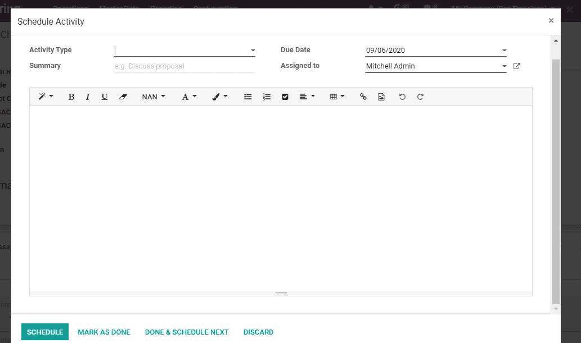This screenshot has height=343, width=581.
Task: Toggle italic formatting
Action: (x=87, y=97)
